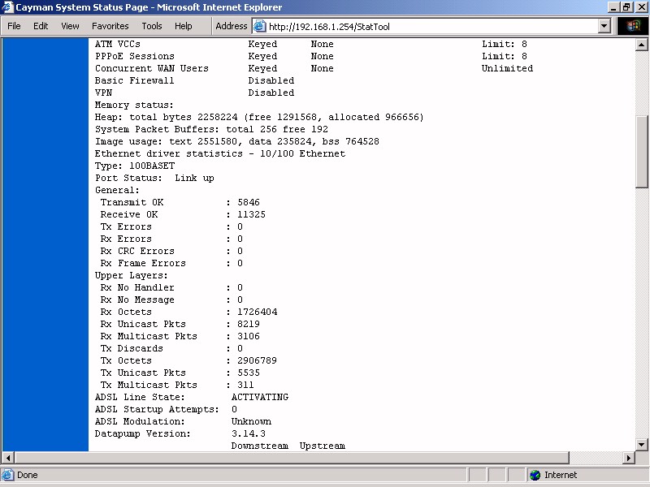Viewport: 650px width, 487px height.
Task: Click the horizontal scrollbar thumb
Action: (292, 458)
